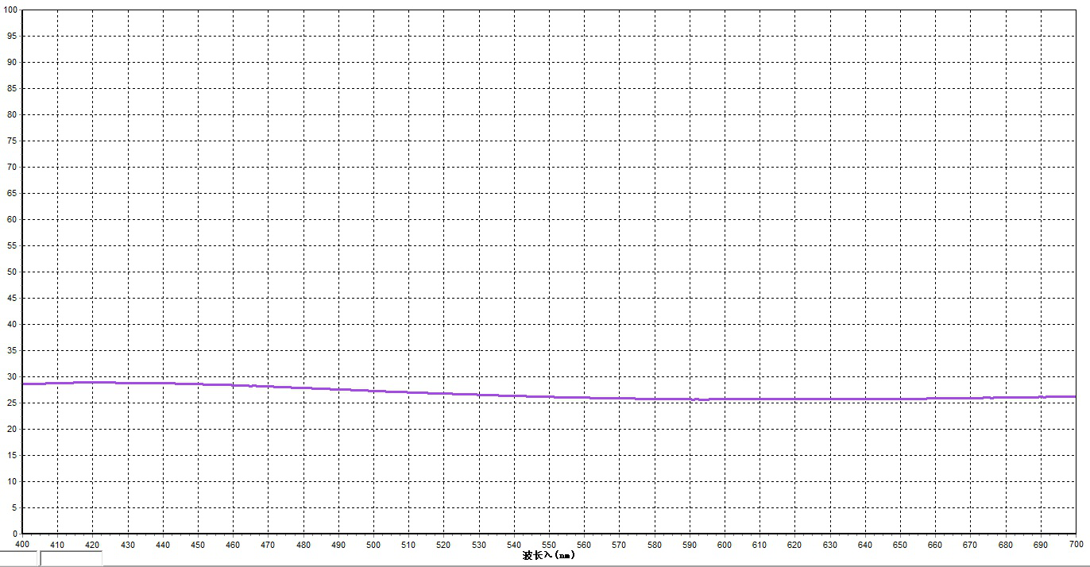This screenshot has height=567, width=1090.
Task: Click the x-axis label 550
Action: pos(549,545)
